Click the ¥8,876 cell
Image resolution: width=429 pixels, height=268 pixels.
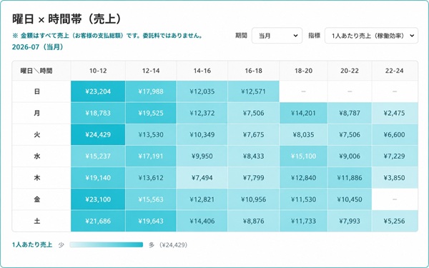(x=253, y=221)
